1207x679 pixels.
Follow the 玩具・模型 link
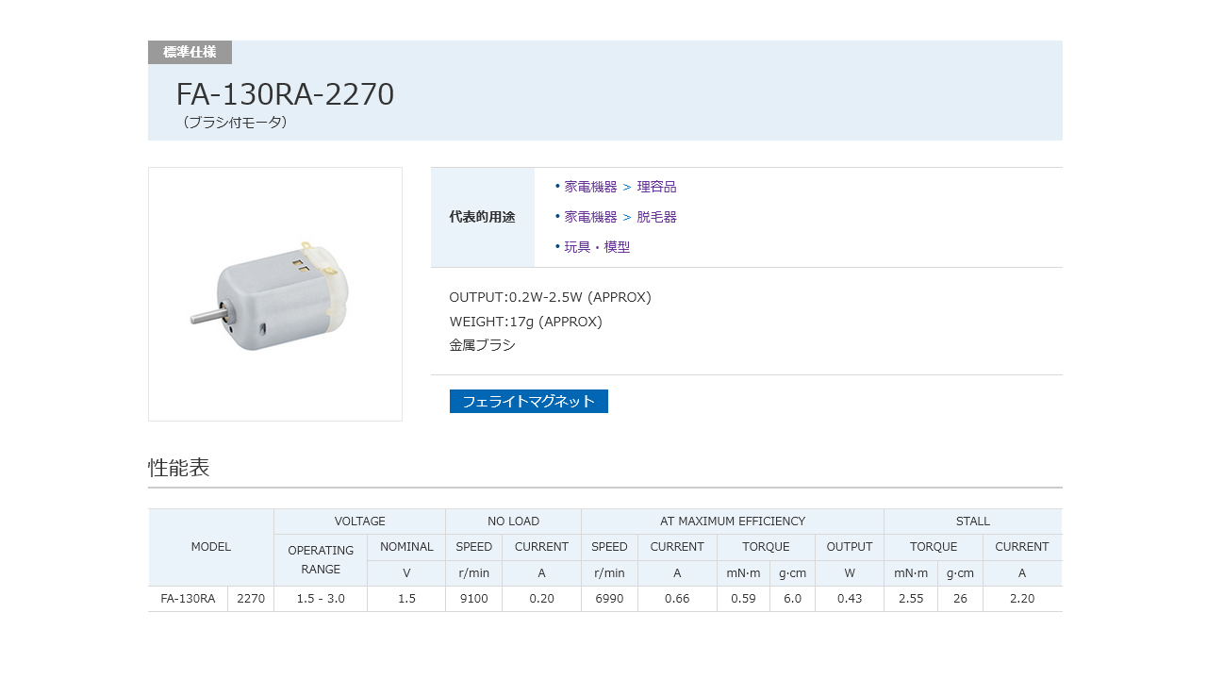[597, 247]
